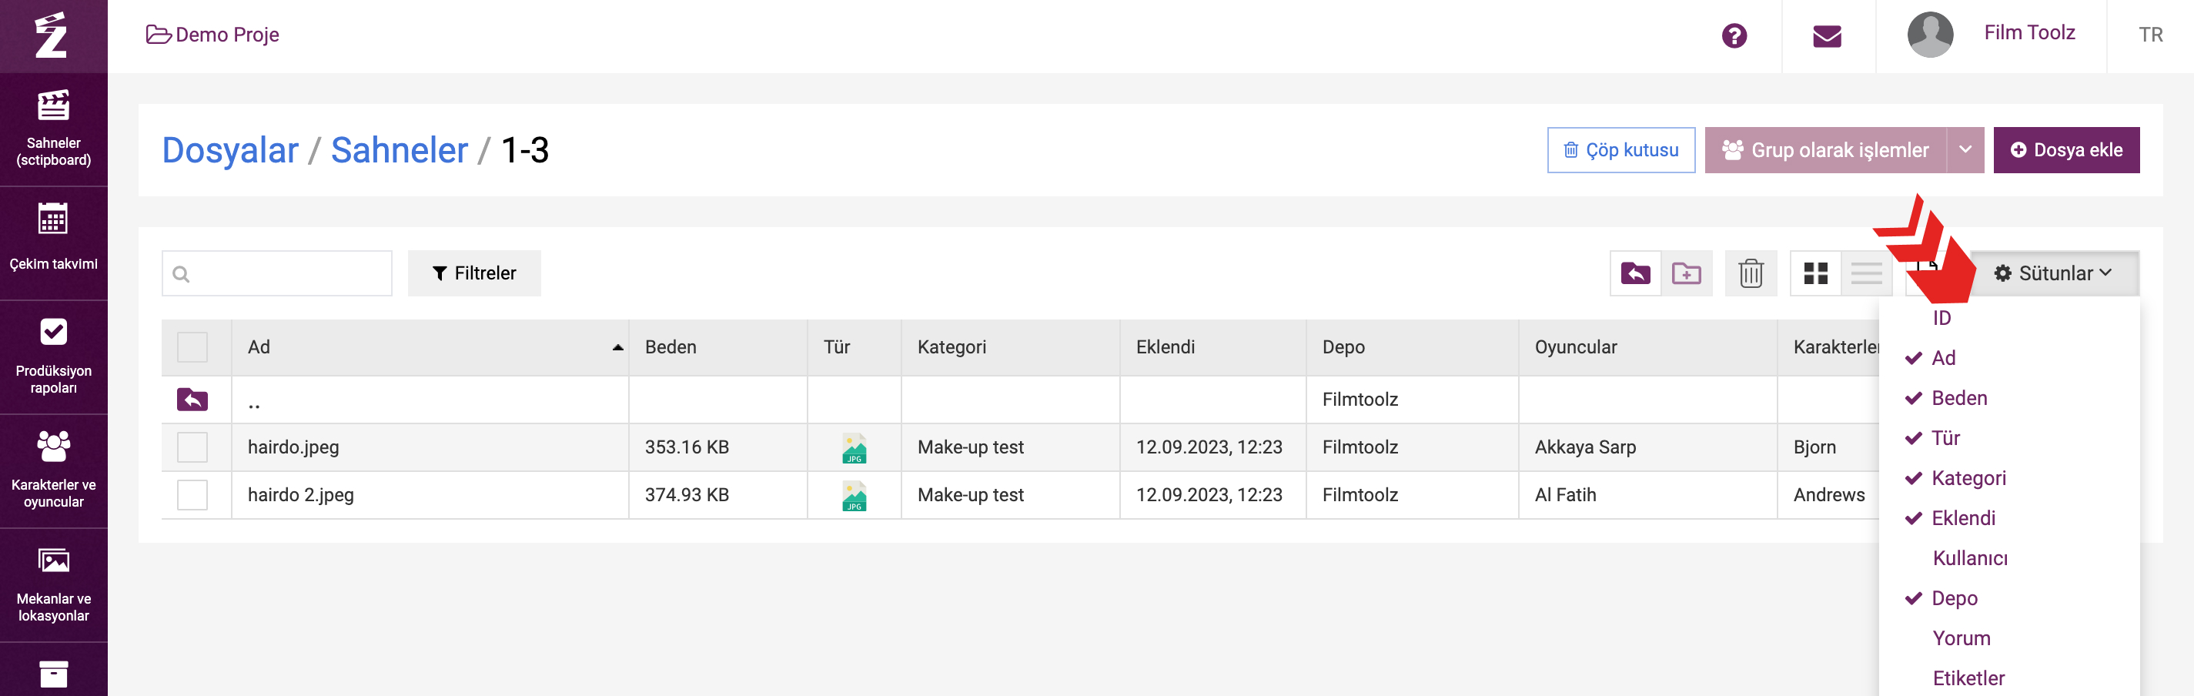This screenshot has height=696, width=2194.
Task: Click the trash delete toolbar icon
Action: click(x=1751, y=273)
